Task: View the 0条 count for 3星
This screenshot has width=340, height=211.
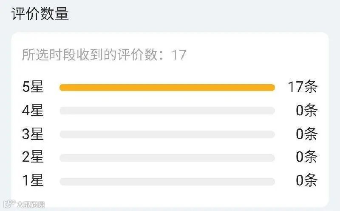Action: coord(306,134)
